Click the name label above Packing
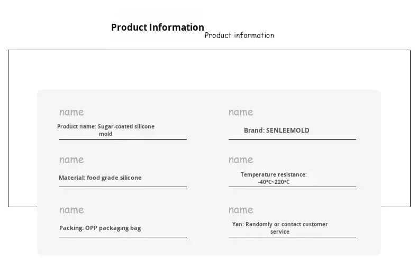The image size is (418, 268). [x=71, y=210]
